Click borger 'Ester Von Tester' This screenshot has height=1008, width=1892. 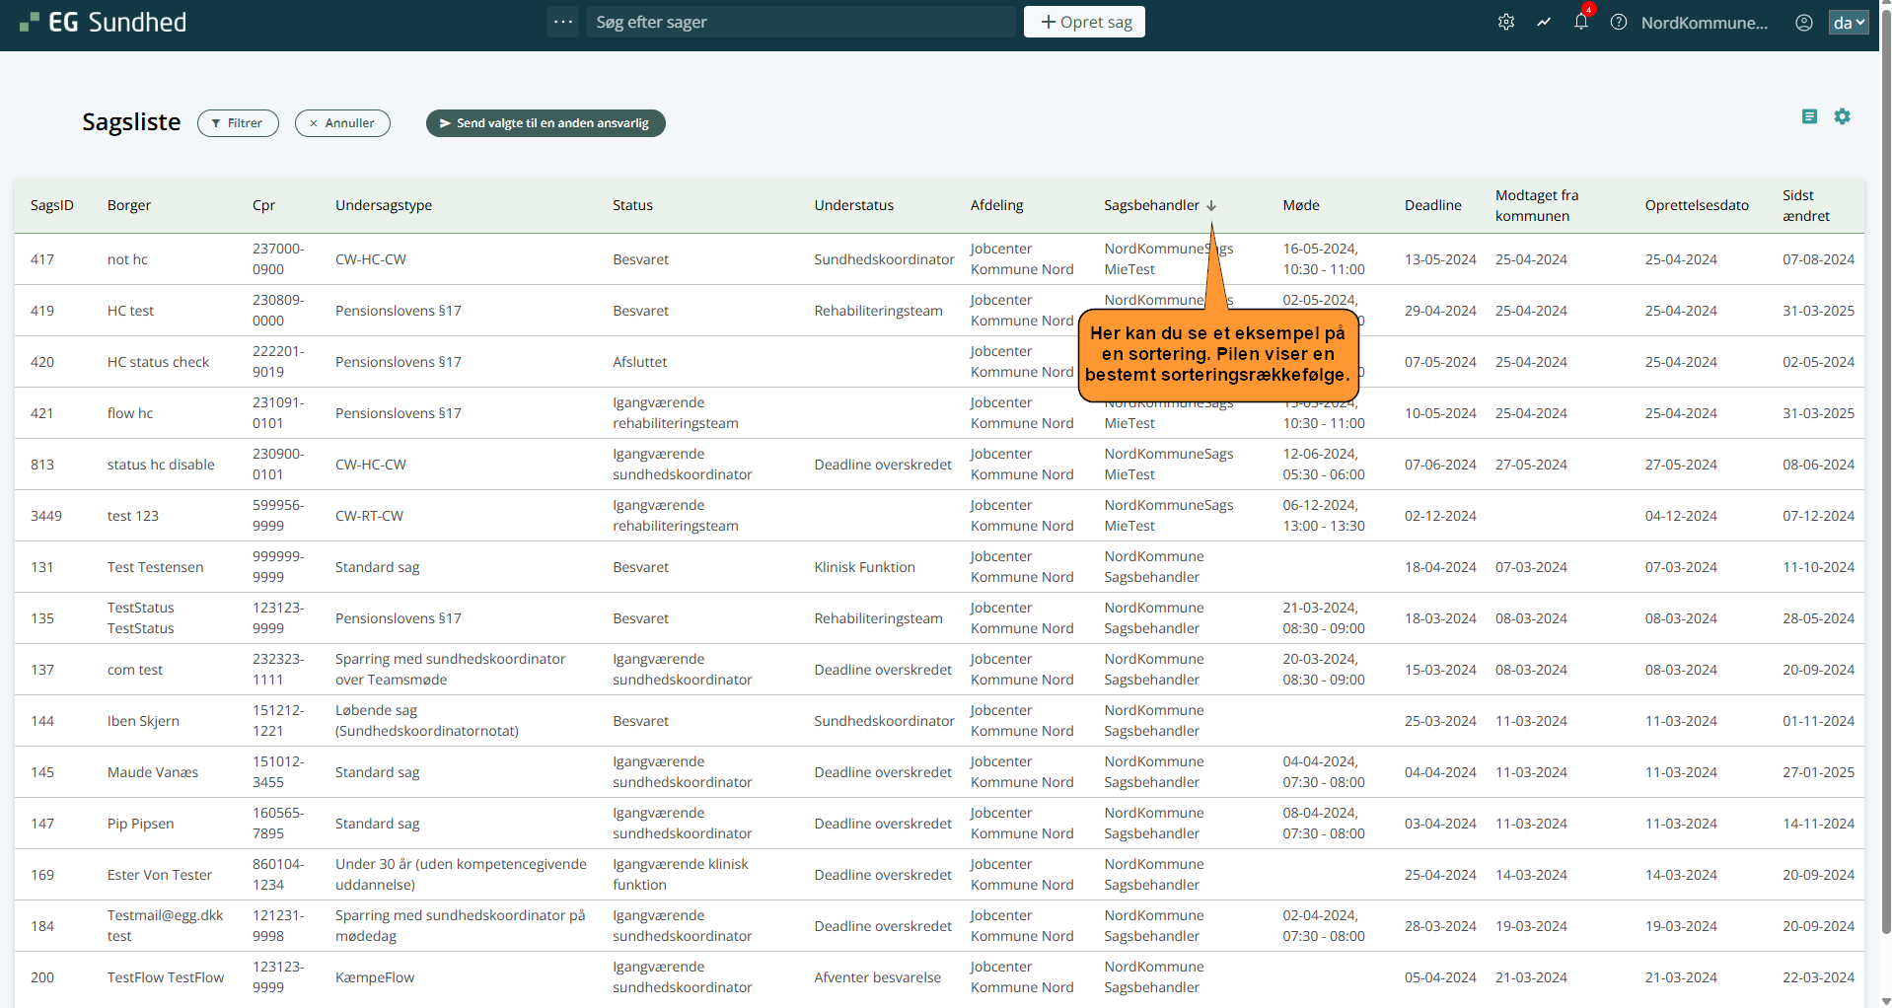(160, 875)
